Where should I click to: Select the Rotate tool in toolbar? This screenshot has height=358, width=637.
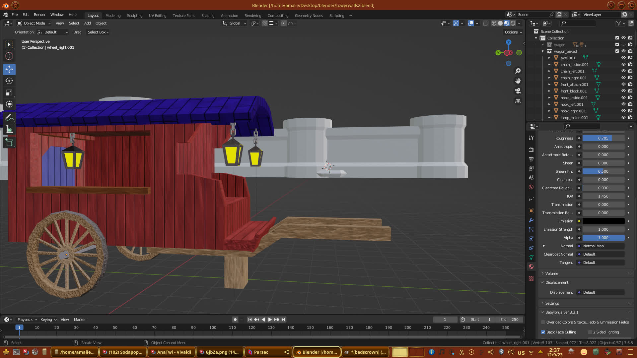pyautogui.click(x=9, y=81)
